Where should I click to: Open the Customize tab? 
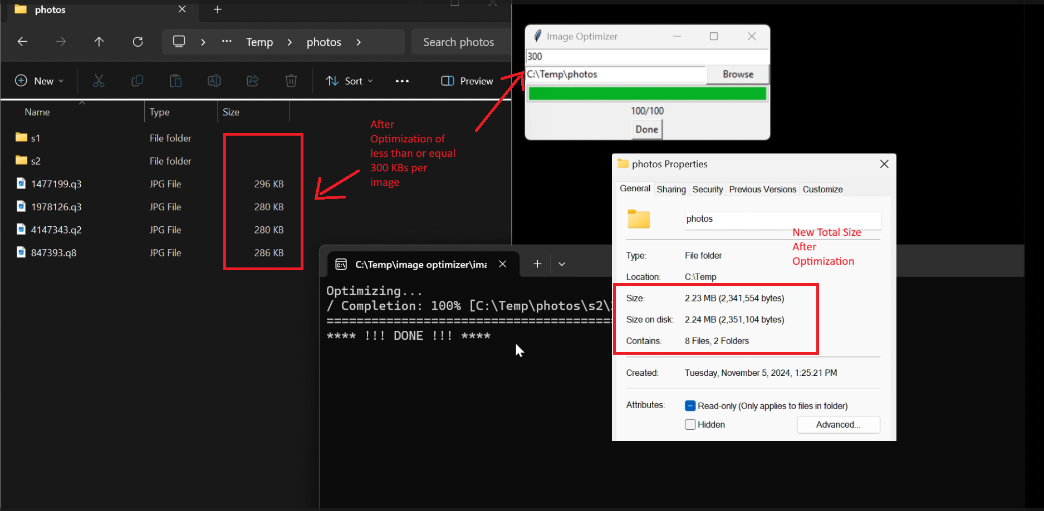822,189
